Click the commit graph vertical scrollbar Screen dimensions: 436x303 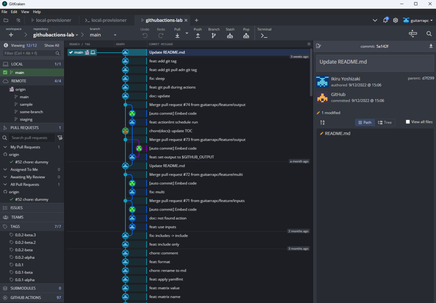(311, 73)
